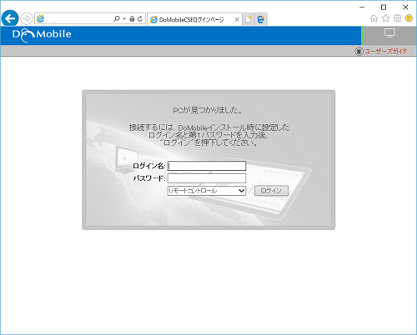Click the monitor icon in header

tap(389, 33)
